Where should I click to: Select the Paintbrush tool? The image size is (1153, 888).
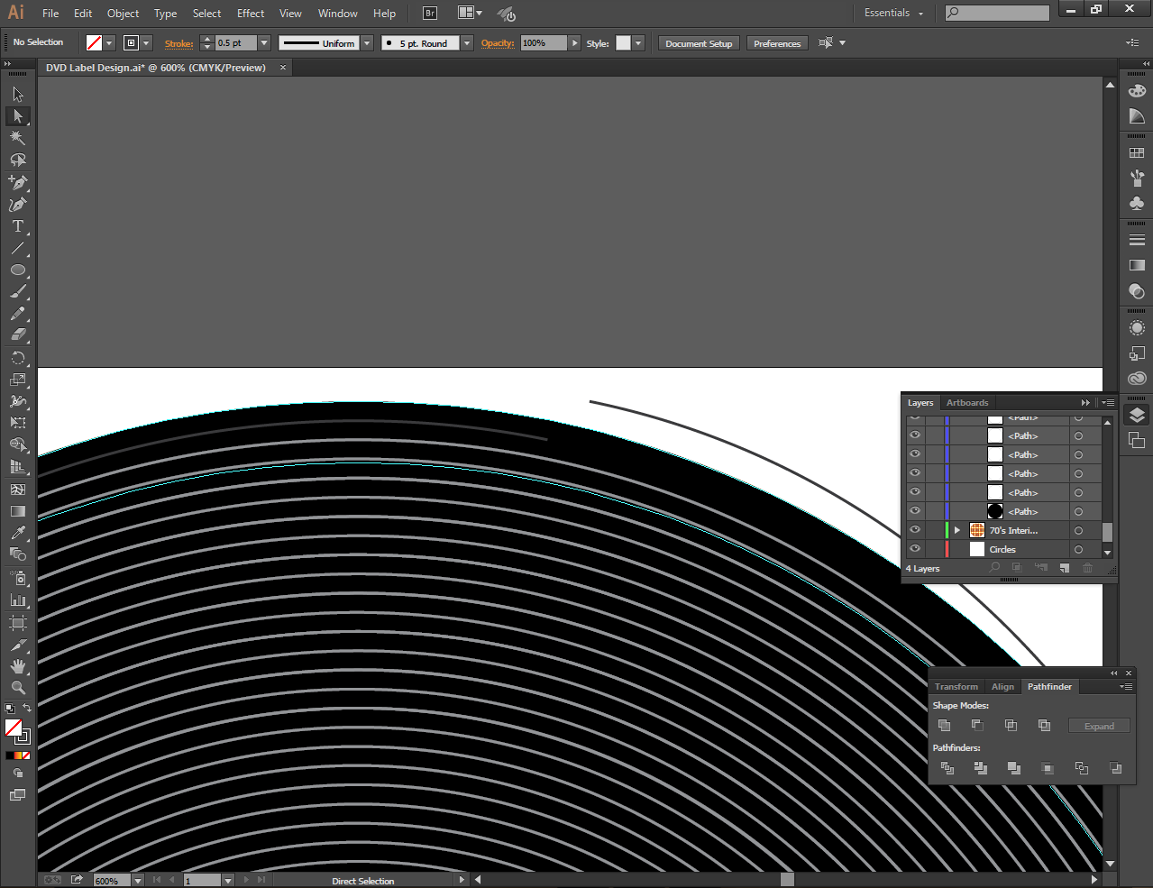coord(18,292)
